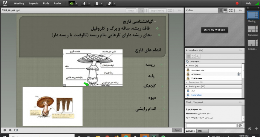Make the Video pod full screen
Image resolution: width=260 pixels, height=137 pixels.
coord(231,10)
